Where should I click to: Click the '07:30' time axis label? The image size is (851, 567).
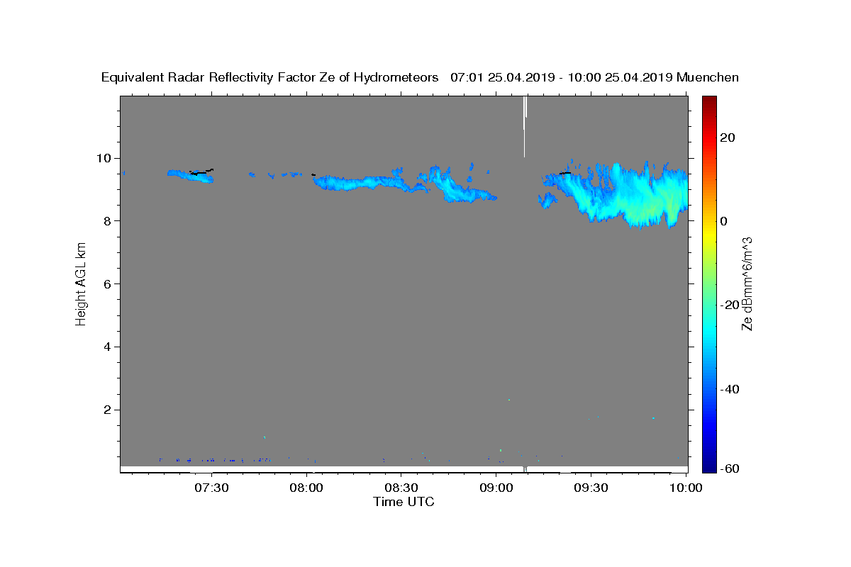(211, 488)
